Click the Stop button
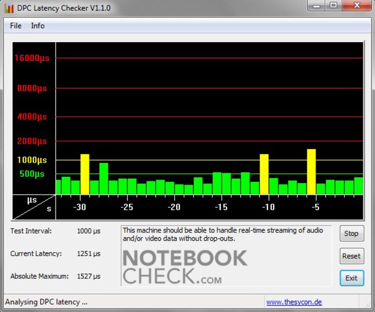 tap(352, 233)
